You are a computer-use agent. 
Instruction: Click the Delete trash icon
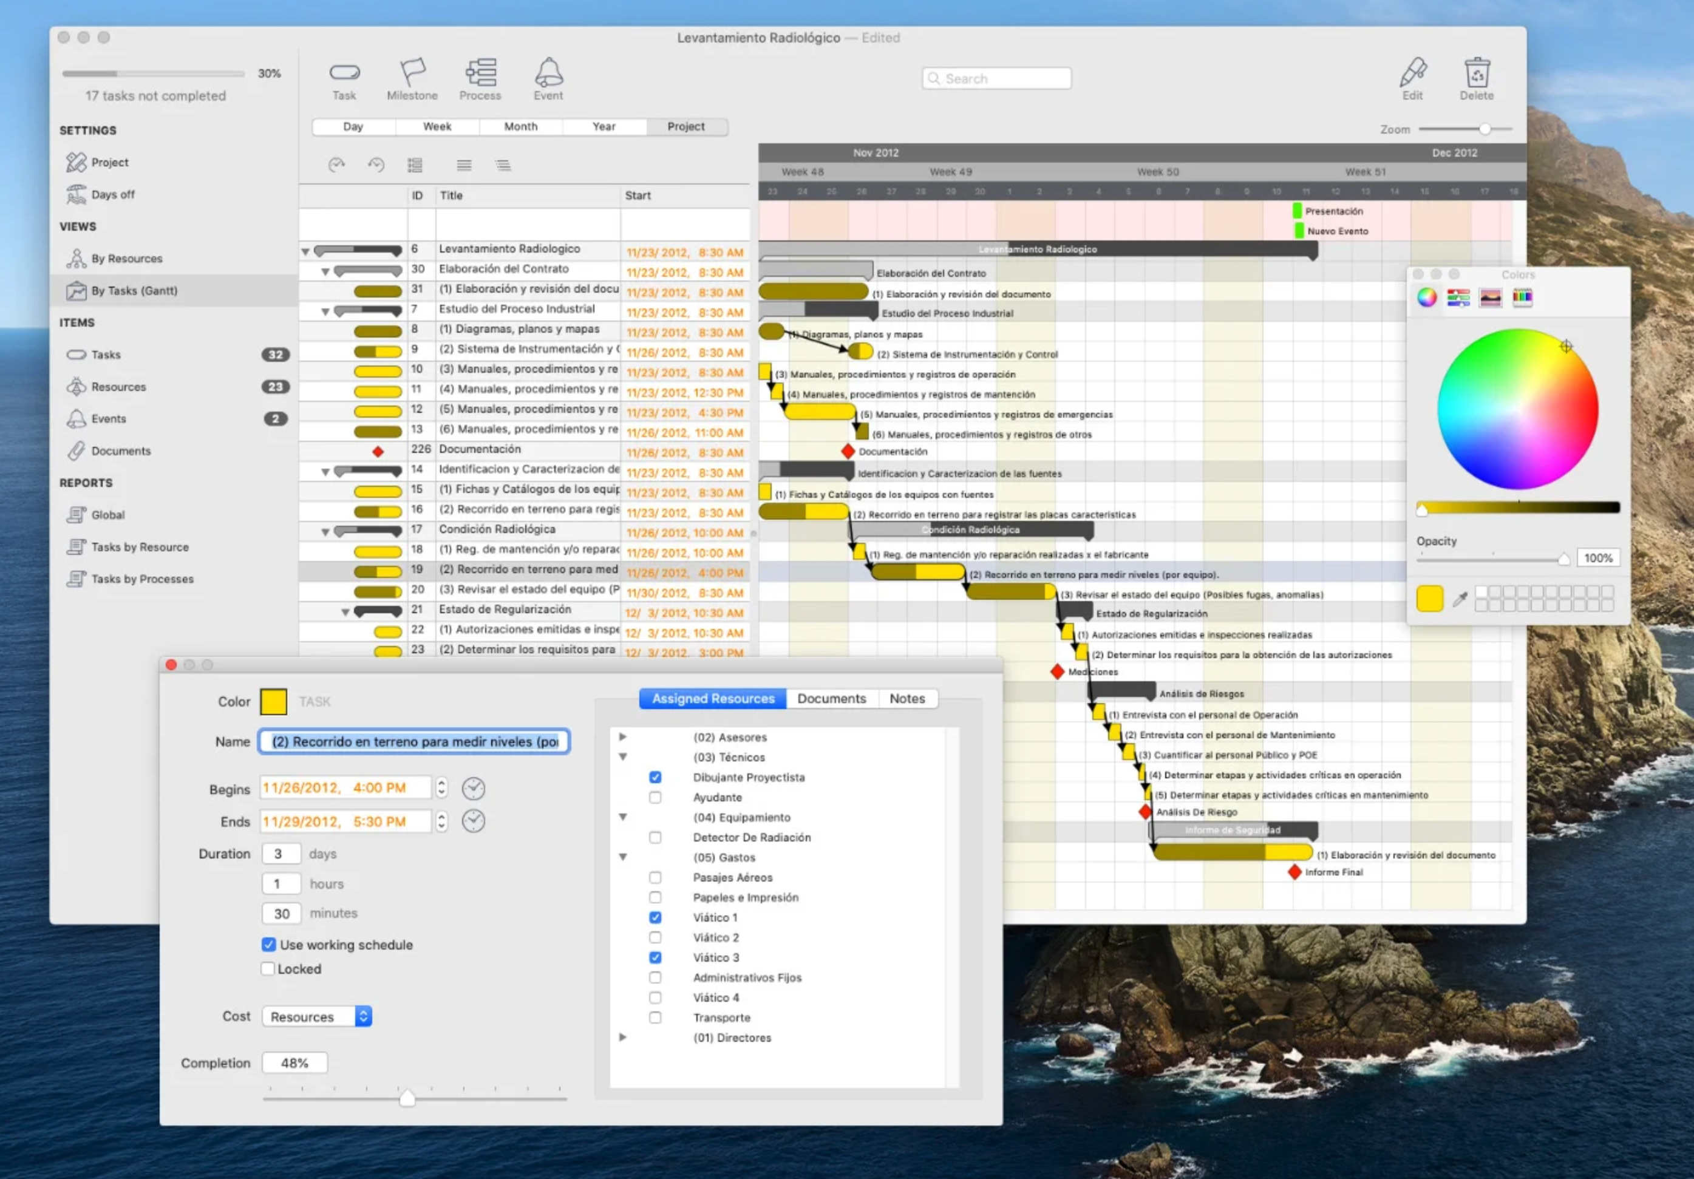(1477, 80)
